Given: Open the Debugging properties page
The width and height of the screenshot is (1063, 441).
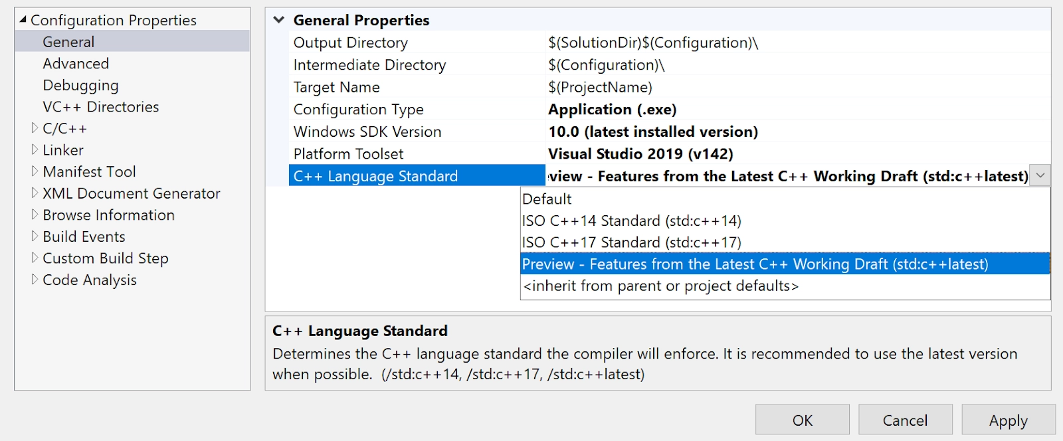Looking at the screenshot, I should [80, 86].
